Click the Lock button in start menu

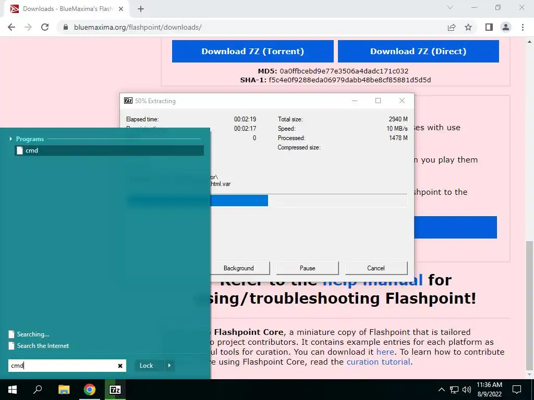(146, 366)
